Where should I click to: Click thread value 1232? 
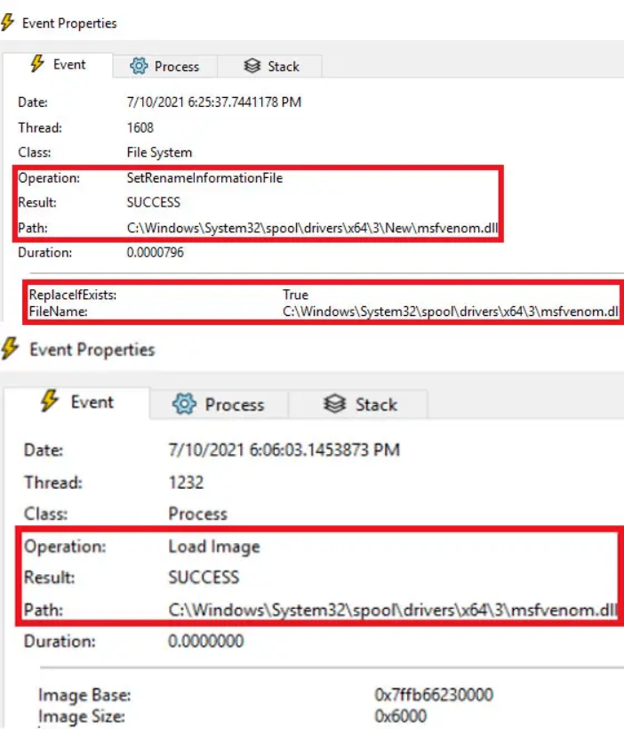(186, 482)
